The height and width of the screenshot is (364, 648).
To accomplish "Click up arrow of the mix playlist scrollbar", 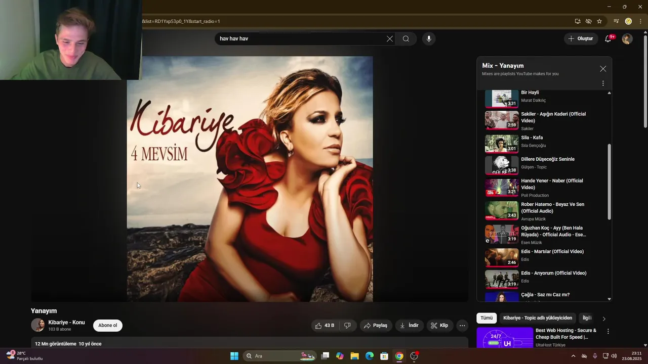I will 609,93.
